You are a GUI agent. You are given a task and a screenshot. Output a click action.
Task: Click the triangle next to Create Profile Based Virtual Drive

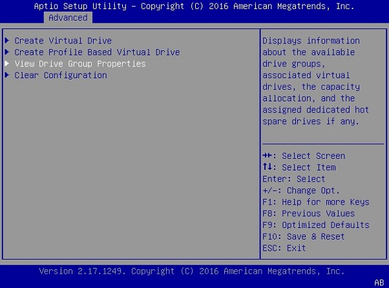pos(7,52)
